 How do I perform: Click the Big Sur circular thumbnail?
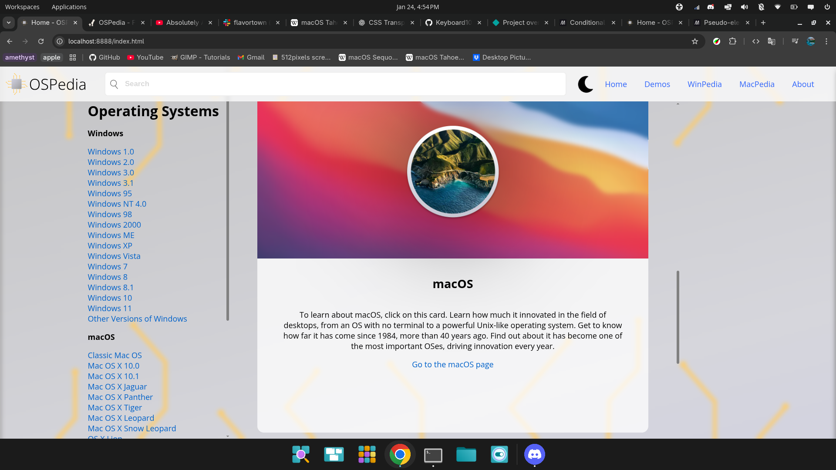pyautogui.click(x=452, y=171)
